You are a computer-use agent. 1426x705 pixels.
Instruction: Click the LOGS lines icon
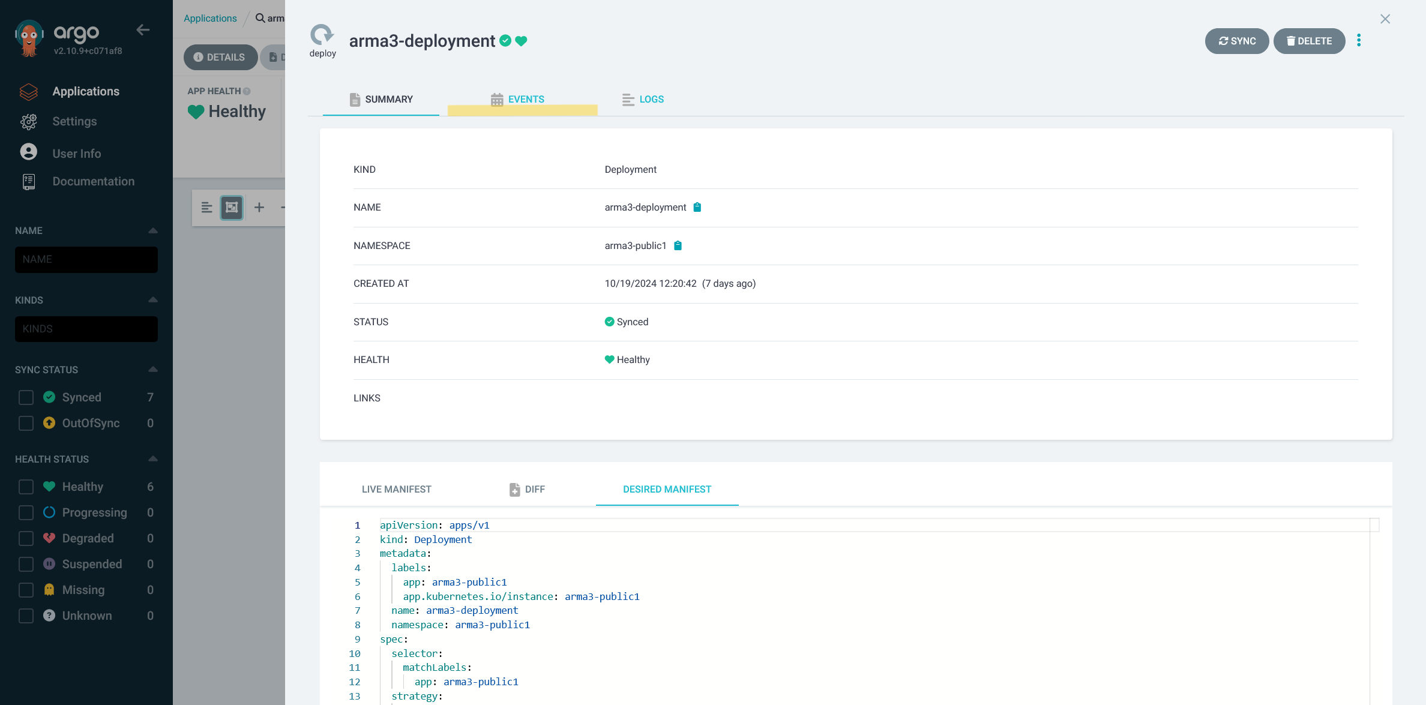[x=628, y=100]
